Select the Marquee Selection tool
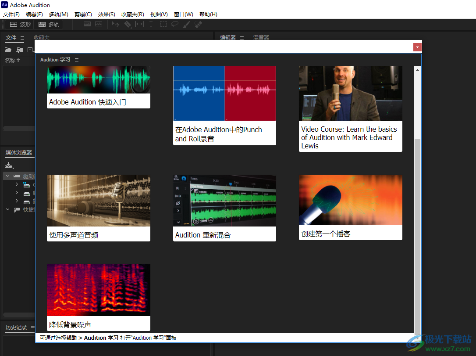The image size is (476, 356). pyautogui.click(x=164, y=24)
